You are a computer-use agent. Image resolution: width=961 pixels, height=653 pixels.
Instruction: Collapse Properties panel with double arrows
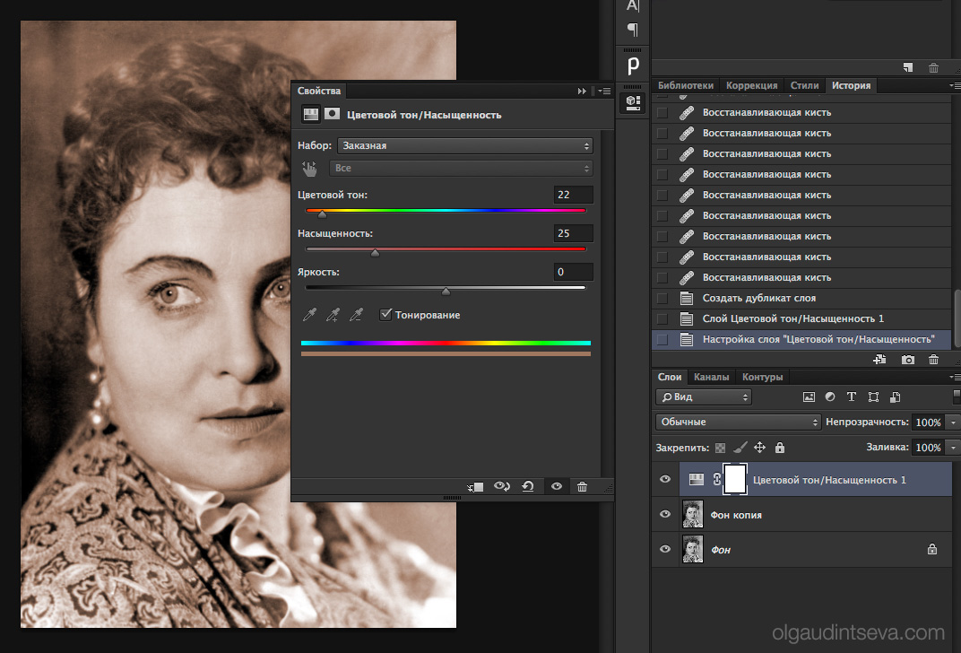pyautogui.click(x=582, y=91)
